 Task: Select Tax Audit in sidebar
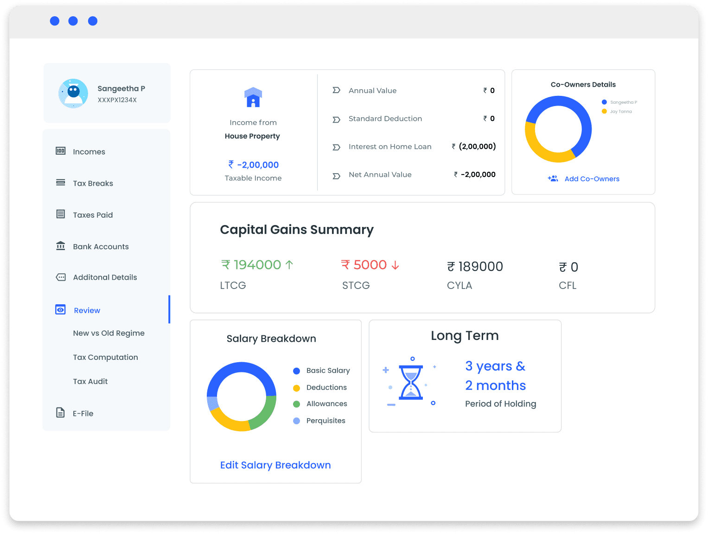90,381
